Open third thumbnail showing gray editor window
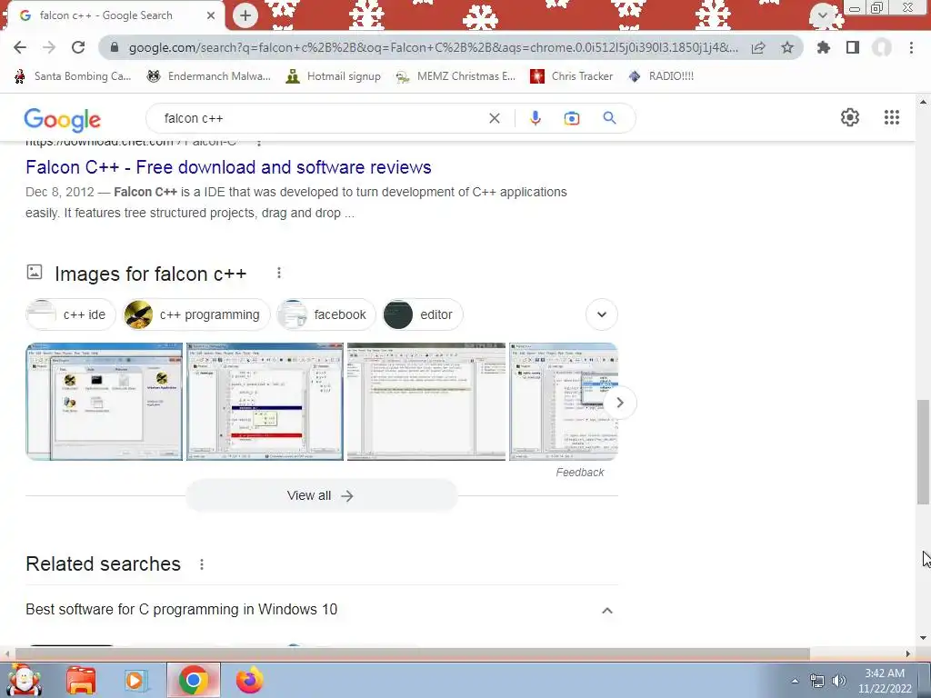Screen dimensions: 931x698 point(426,401)
